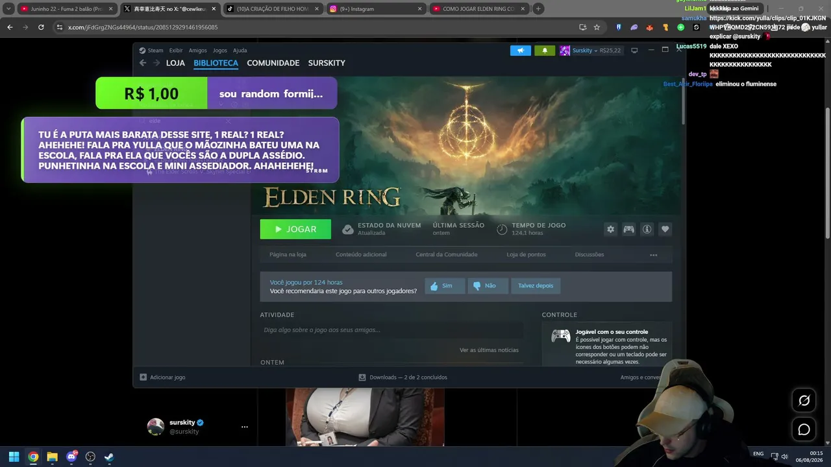This screenshot has width=831, height=467.
Task: Click Steam Big Picture monitor icon
Action: (634, 50)
